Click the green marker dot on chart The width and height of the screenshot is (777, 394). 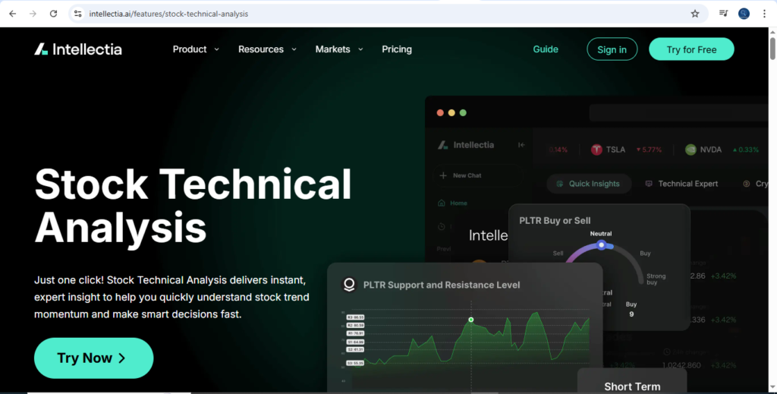pyautogui.click(x=470, y=320)
